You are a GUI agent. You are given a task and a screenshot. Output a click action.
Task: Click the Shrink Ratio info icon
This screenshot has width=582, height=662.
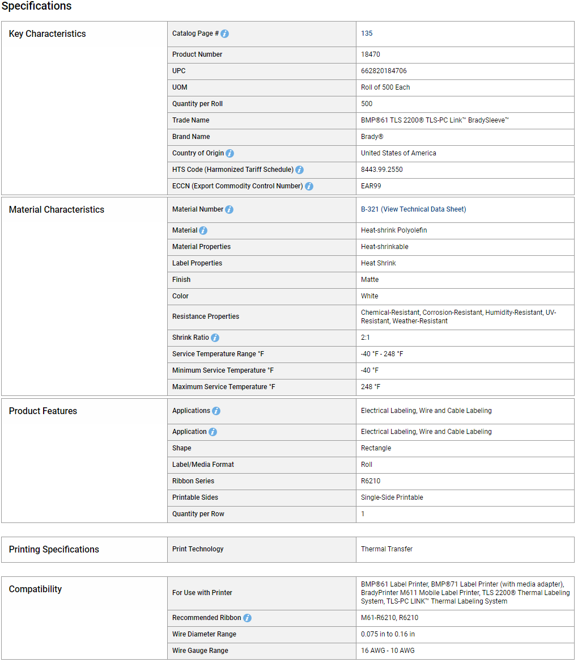(215, 338)
